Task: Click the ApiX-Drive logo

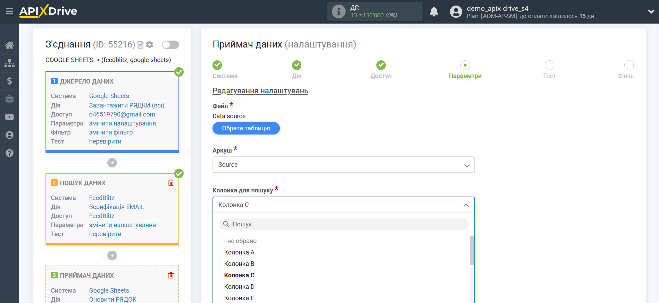Action: (48, 11)
